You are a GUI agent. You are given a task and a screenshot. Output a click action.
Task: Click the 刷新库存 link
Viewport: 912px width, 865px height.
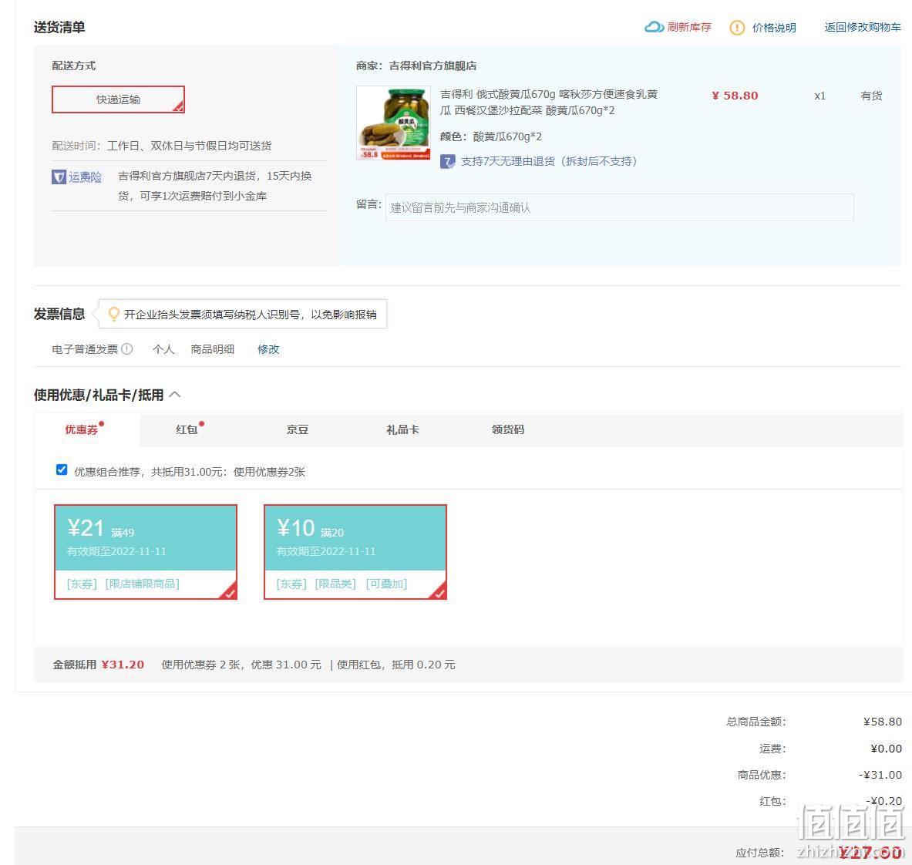689,27
